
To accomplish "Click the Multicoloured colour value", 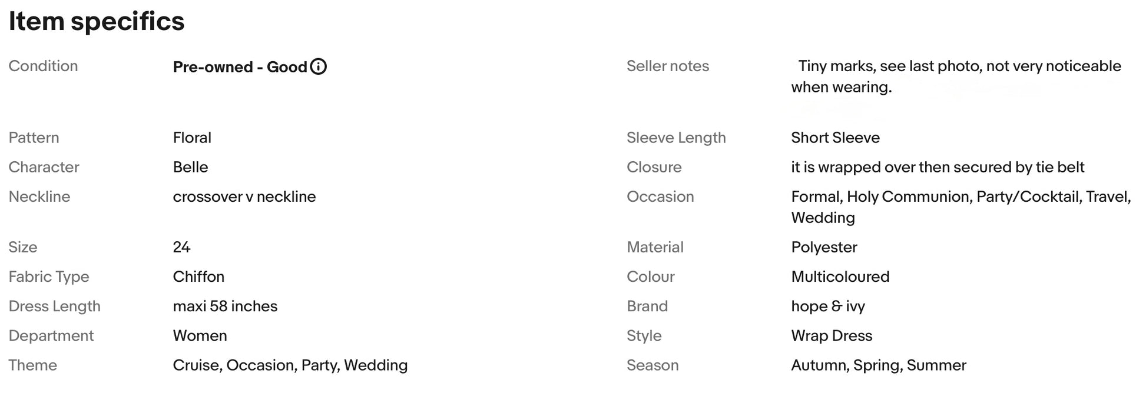I will point(840,277).
